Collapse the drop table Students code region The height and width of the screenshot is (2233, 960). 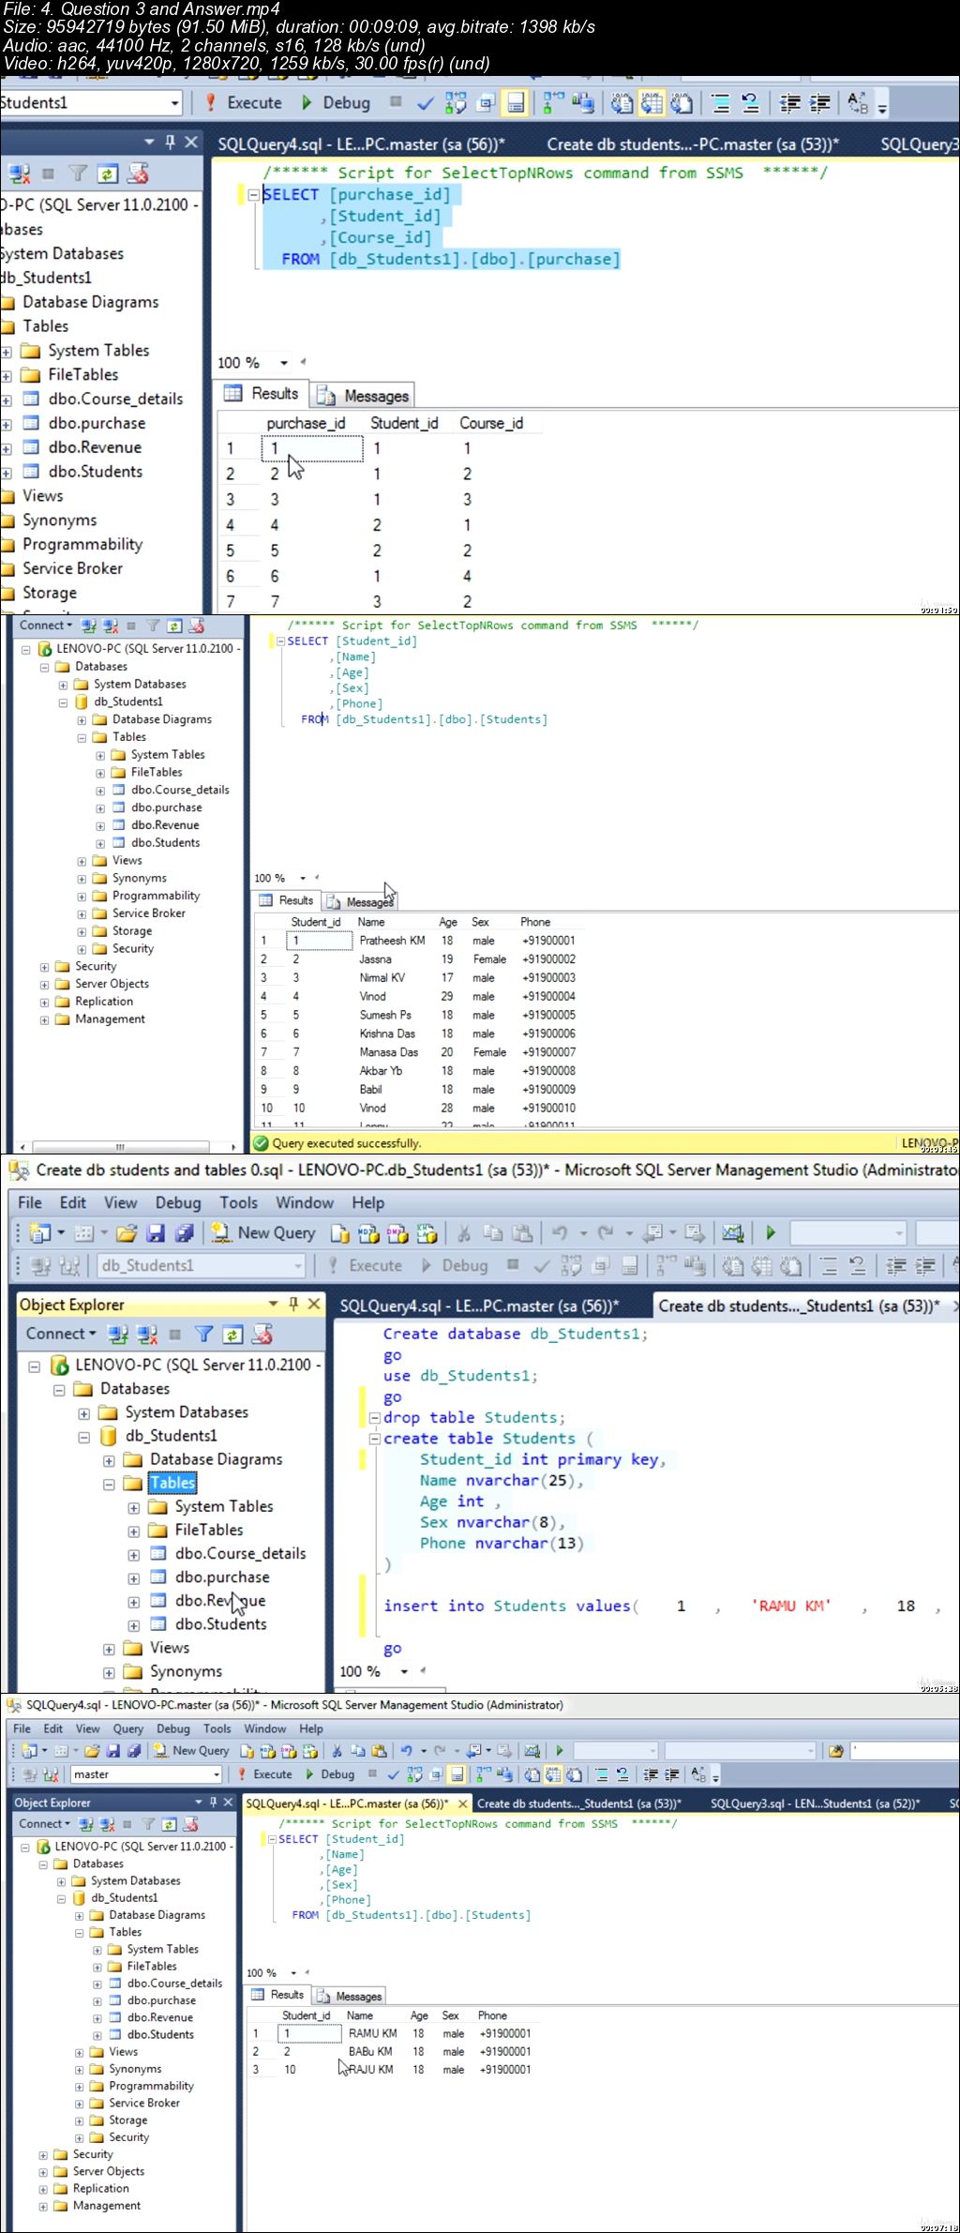tap(374, 1418)
